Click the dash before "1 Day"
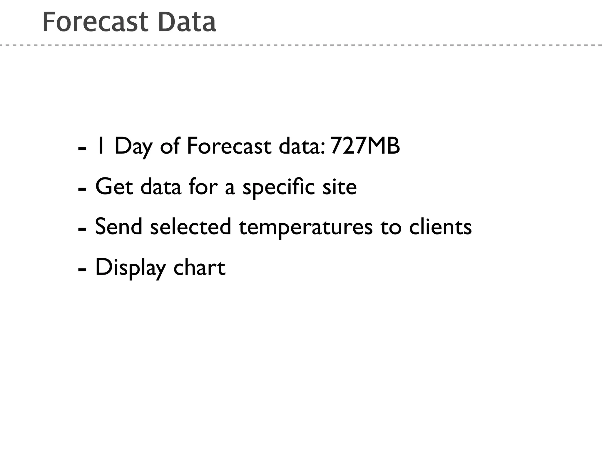This screenshot has height=452, width=602. tap(82, 148)
